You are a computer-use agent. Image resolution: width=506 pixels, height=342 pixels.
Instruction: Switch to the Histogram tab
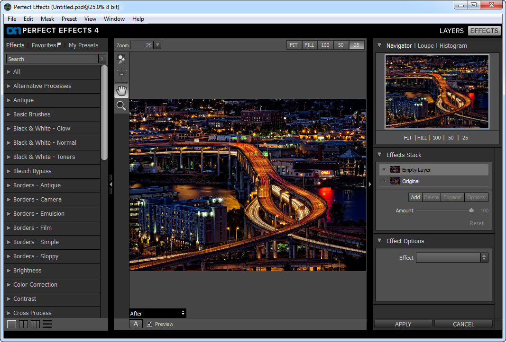point(453,46)
